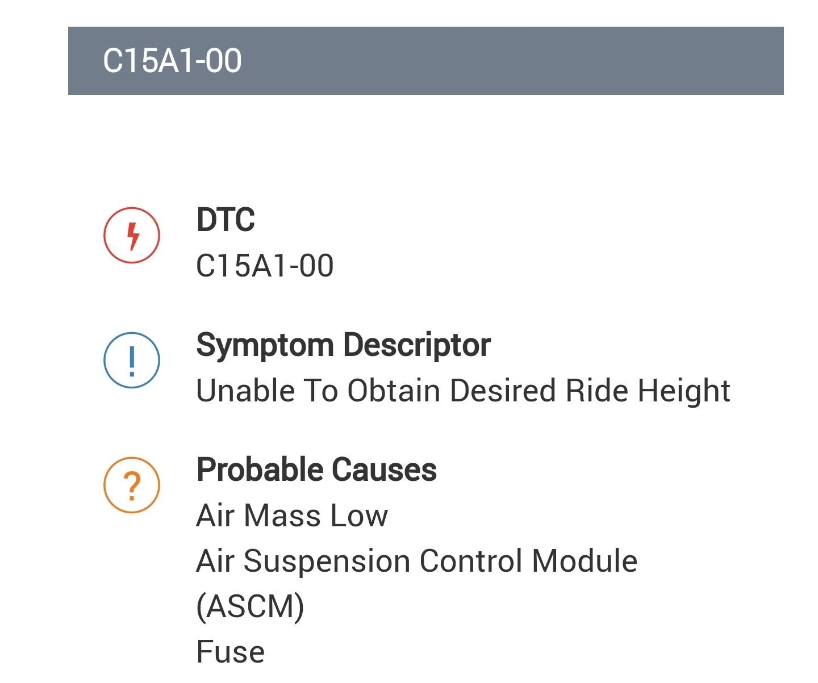Select the orange question mark causes icon
This screenshot has width=818, height=683.
click(x=132, y=485)
